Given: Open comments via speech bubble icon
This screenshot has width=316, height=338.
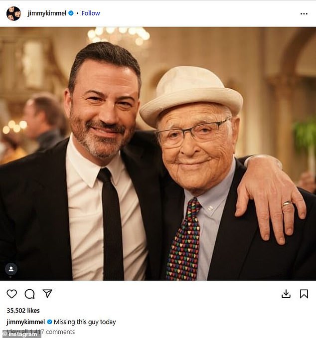Looking at the screenshot, I should click(29, 294).
